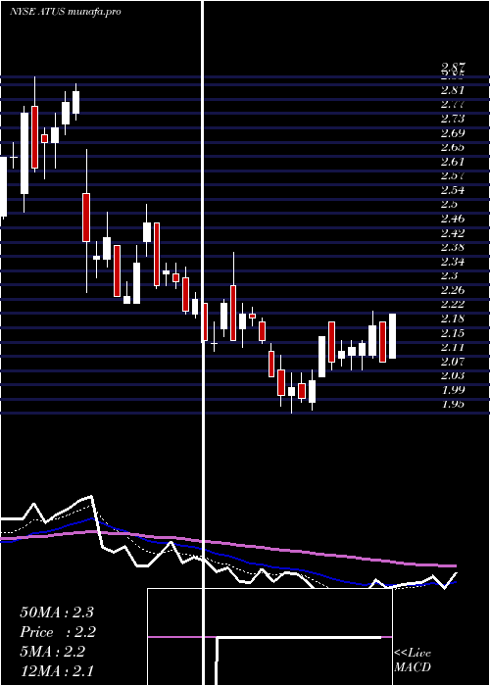Viewport: 490px width, 686px height.
Task: Choose the 2.38 price level label
Action: [453, 247]
